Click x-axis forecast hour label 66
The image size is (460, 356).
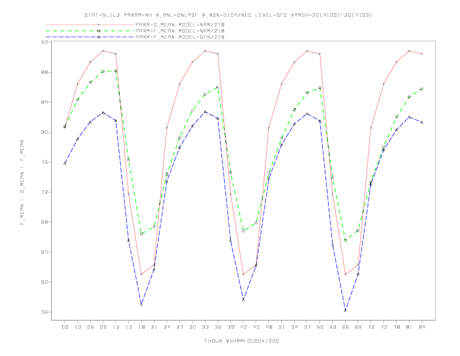(346, 327)
